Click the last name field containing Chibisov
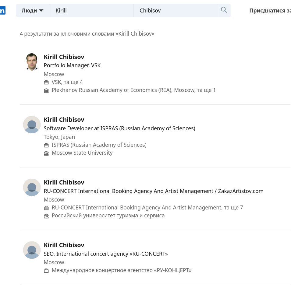 click(175, 11)
